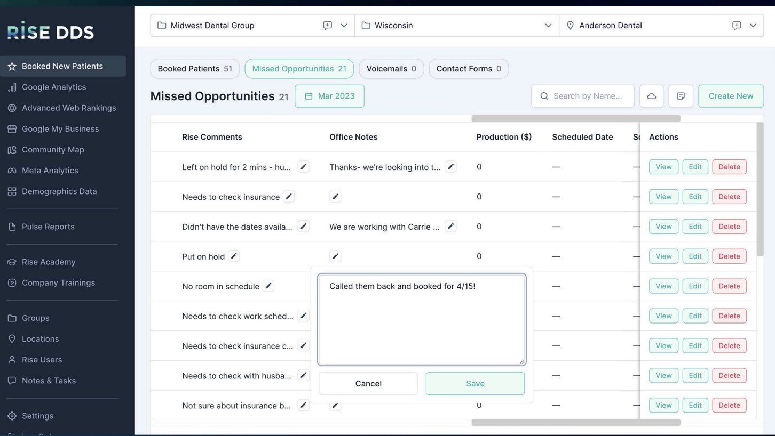
Task: Open the notes icon beside Create New
Action: click(681, 96)
